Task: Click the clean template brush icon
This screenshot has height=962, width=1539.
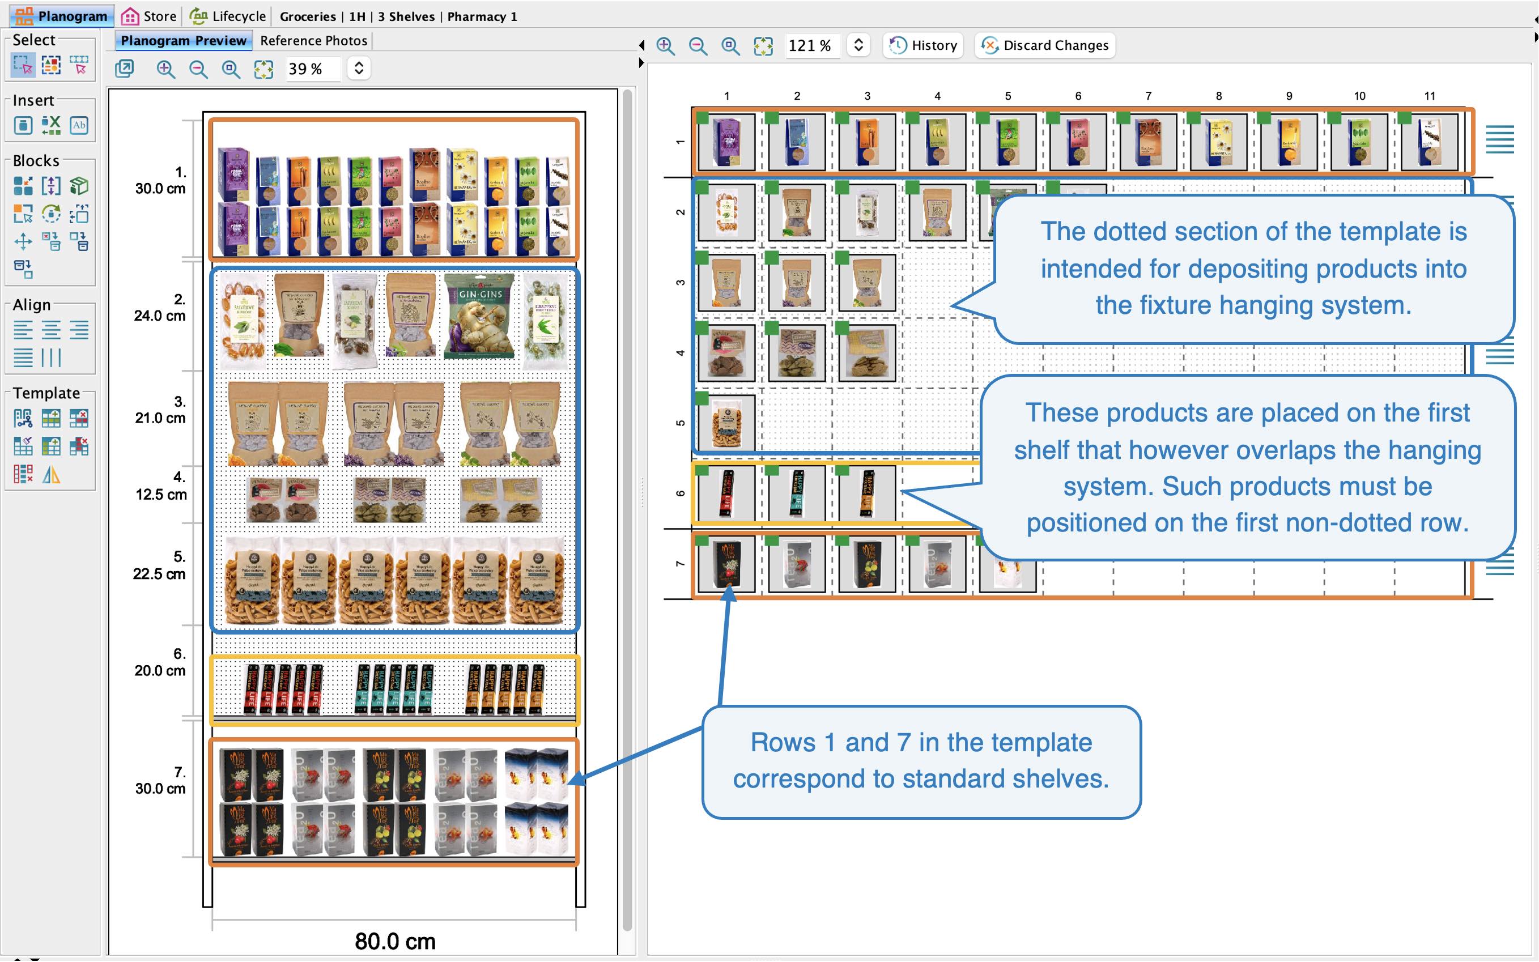Action: click(x=23, y=446)
